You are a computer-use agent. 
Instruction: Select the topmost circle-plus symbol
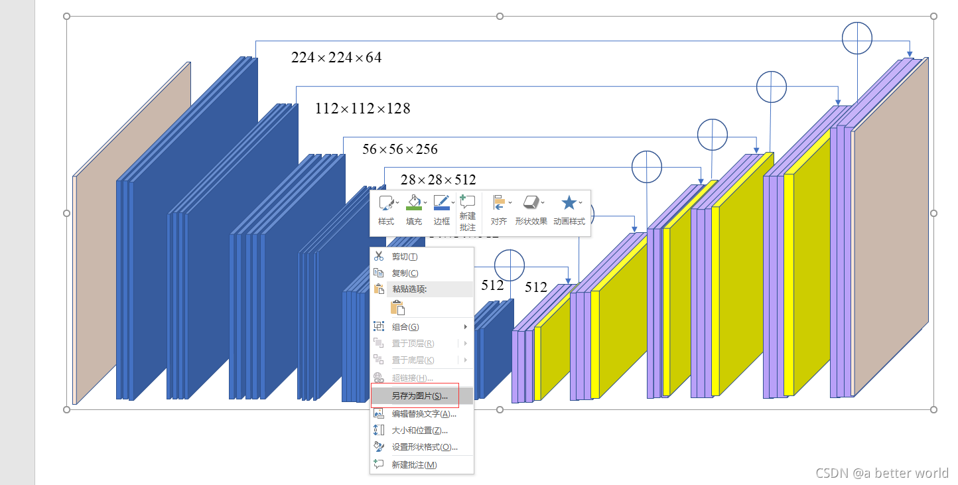[x=857, y=38]
